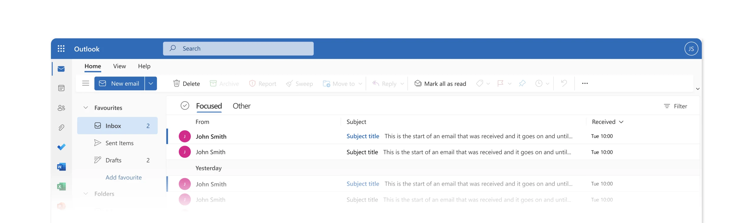Click the Pin message toolbar icon
The width and height of the screenshot is (753, 223).
(x=522, y=84)
